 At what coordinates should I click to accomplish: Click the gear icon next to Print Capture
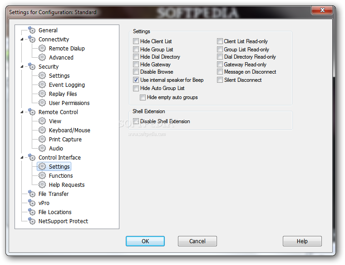[x=42, y=139]
